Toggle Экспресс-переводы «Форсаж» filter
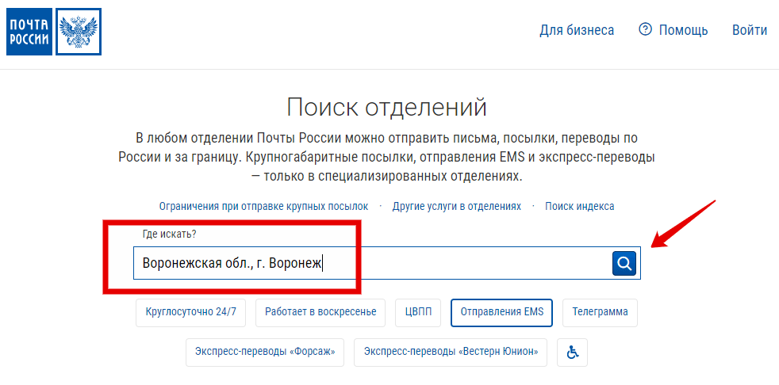Image resolution: width=779 pixels, height=385 pixels. point(265,353)
